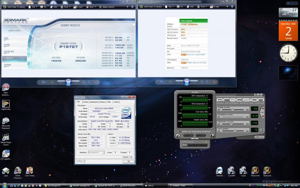
Task: Toggle upper clock Link indicator in Precision
Action: click(263, 109)
